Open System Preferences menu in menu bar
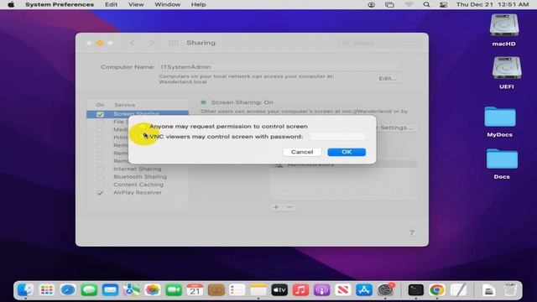 click(60, 4)
